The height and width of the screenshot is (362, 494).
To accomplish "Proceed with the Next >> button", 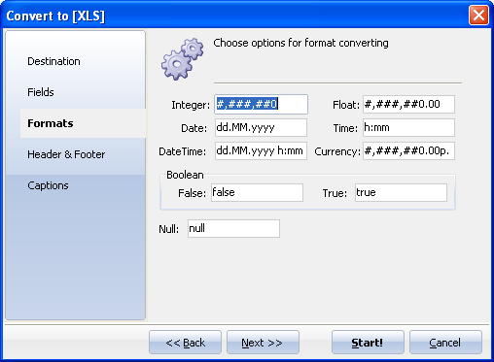I will tap(263, 343).
